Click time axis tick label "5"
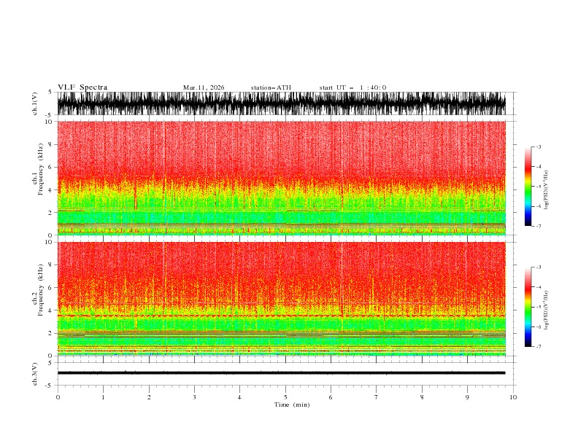The width and height of the screenshot is (578, 446). 285,397
